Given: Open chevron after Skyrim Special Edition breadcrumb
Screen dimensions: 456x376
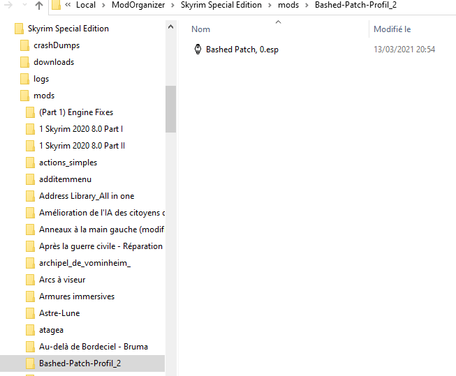Looking at the screenshot, I should point(270,5).
